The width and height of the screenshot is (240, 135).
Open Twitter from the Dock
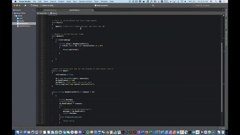(x=178, y=132)
